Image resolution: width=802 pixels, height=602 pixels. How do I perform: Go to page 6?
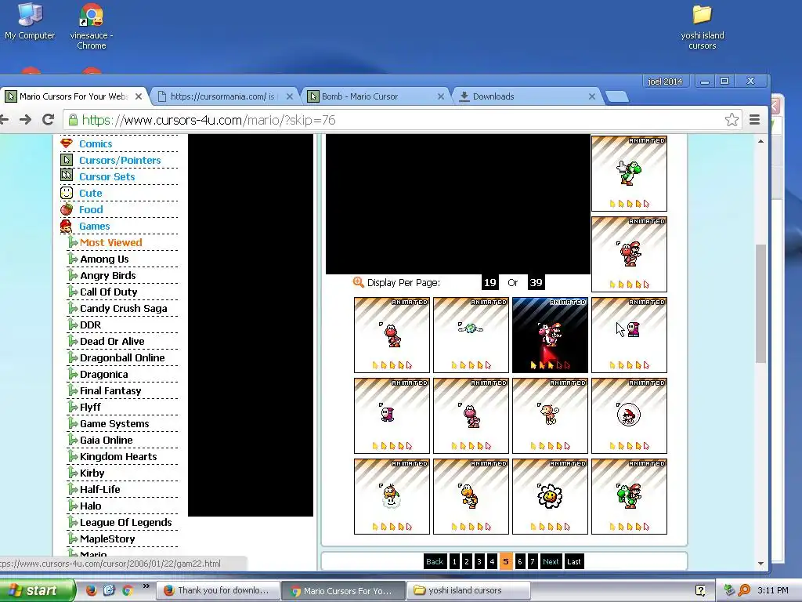coord(520,561)
